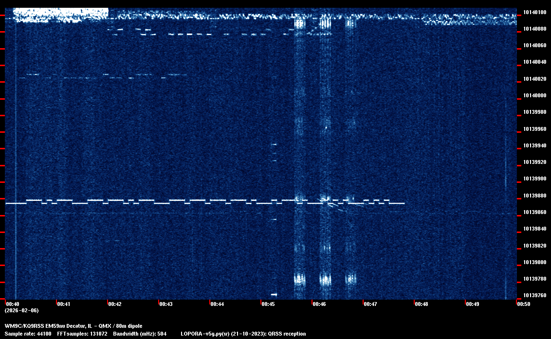
Task: Click the 10139940 frequency label
Action: click(534, 145)
